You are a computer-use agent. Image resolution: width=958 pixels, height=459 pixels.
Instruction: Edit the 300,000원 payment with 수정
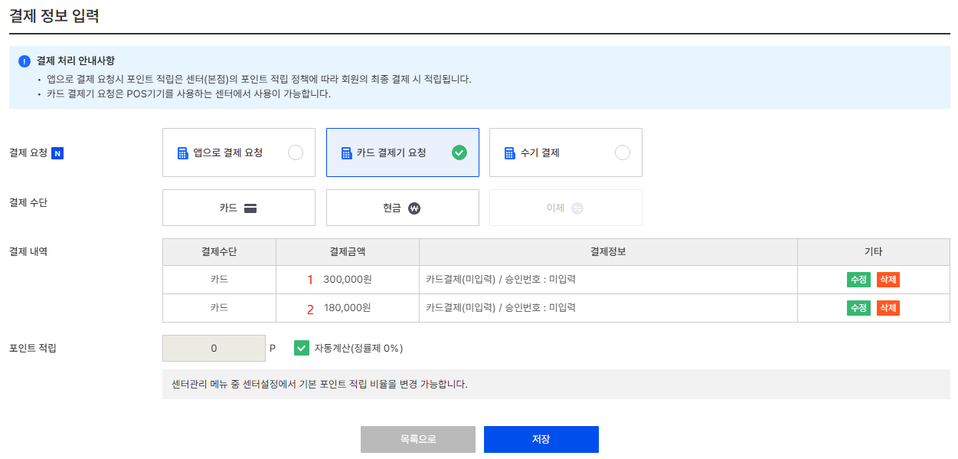858,280
